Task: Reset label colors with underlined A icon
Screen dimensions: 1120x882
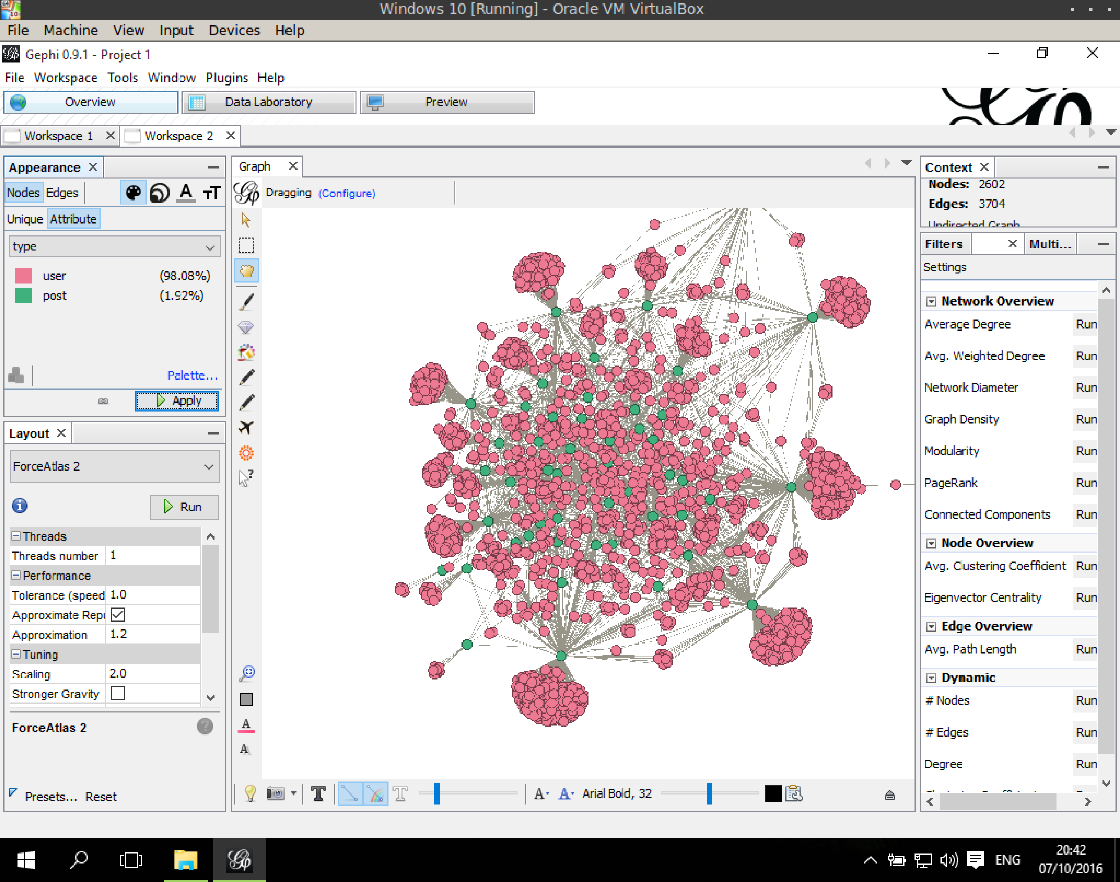Action: coord(246,725)
